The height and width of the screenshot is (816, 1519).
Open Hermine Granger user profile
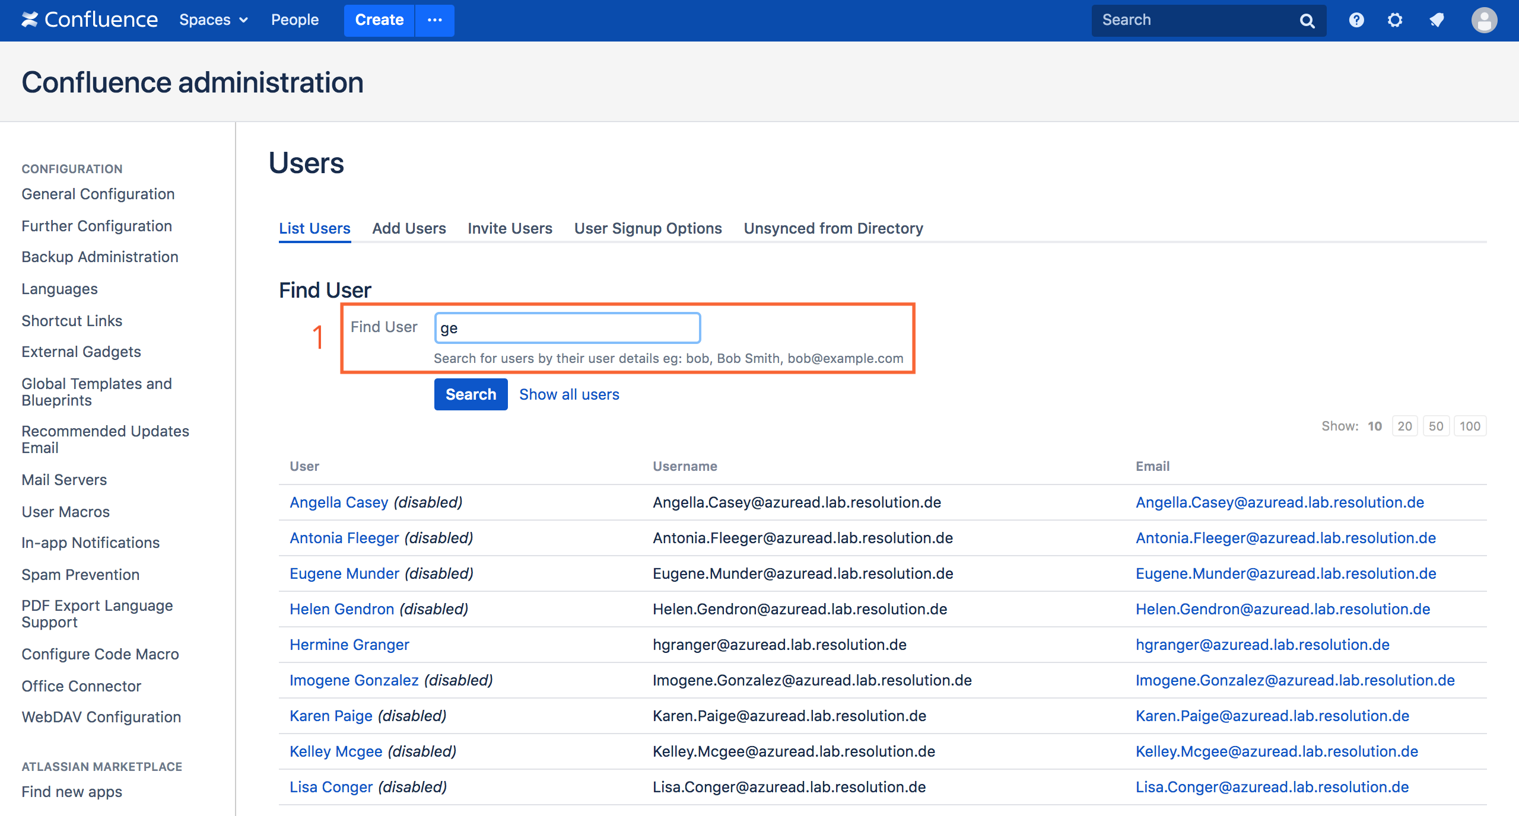(x=349, y=645)
